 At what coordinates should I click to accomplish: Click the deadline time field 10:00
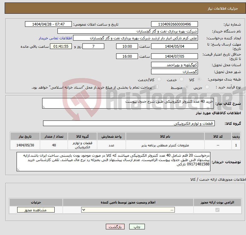point(127,46)
